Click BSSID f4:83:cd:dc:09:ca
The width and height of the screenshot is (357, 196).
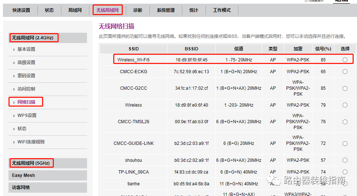click(191, 172)
